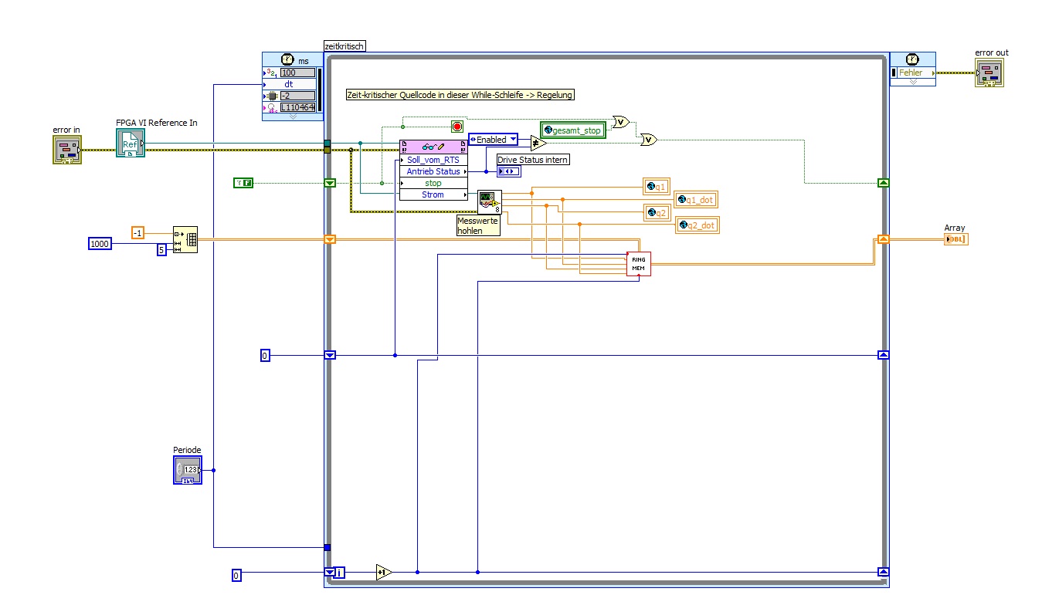Image resolution: width=1042 pixels, height=595 pixels.
Task: Click the Messwerte holen label
Action: (478, 225)
